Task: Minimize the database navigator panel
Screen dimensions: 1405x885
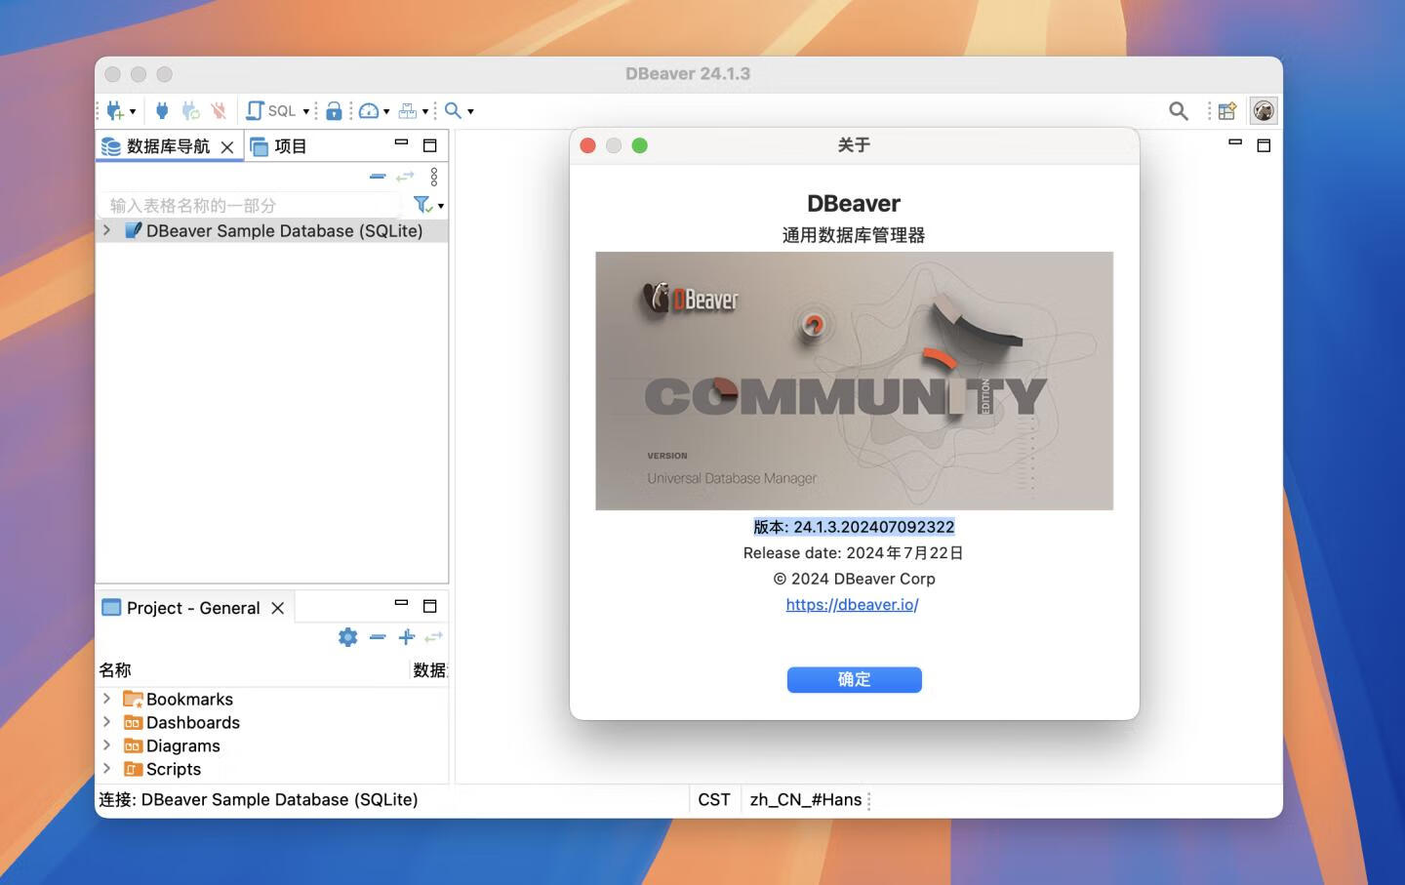Action: point(401,142)
